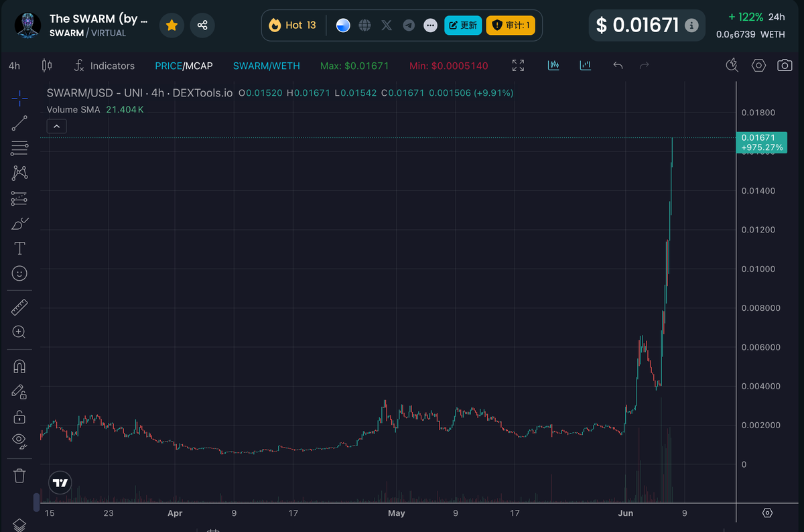Click the SWARM token avatar
Viewport: 804px width, 532px height.
27,25
